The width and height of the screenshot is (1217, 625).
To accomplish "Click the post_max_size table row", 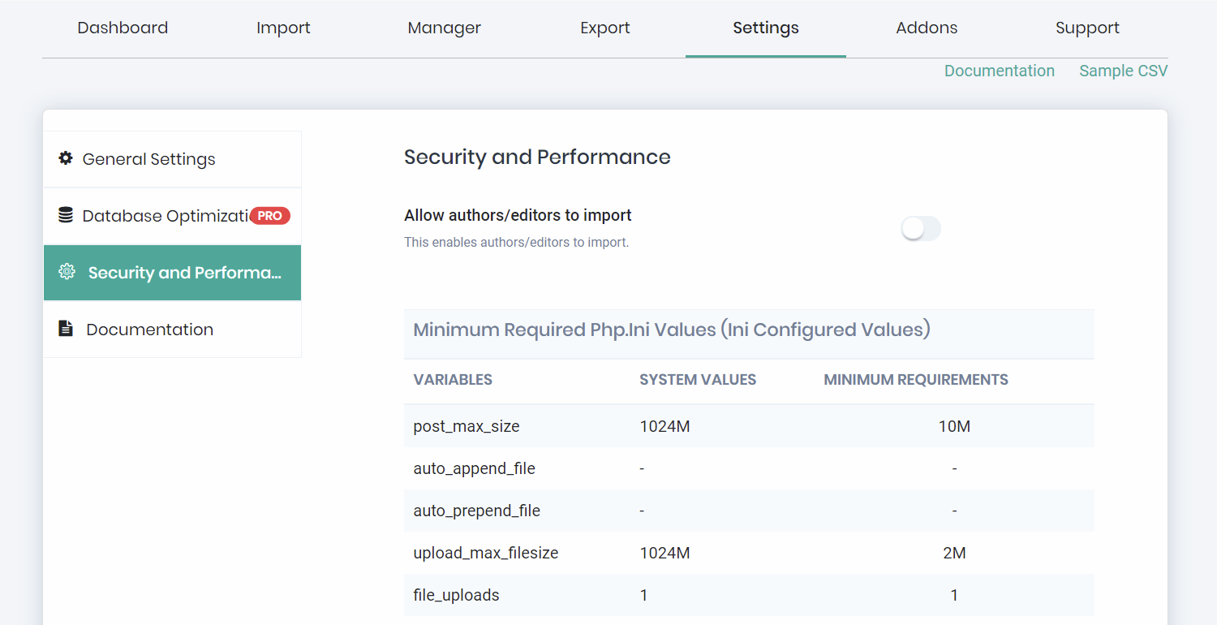I will pos(748,426).
